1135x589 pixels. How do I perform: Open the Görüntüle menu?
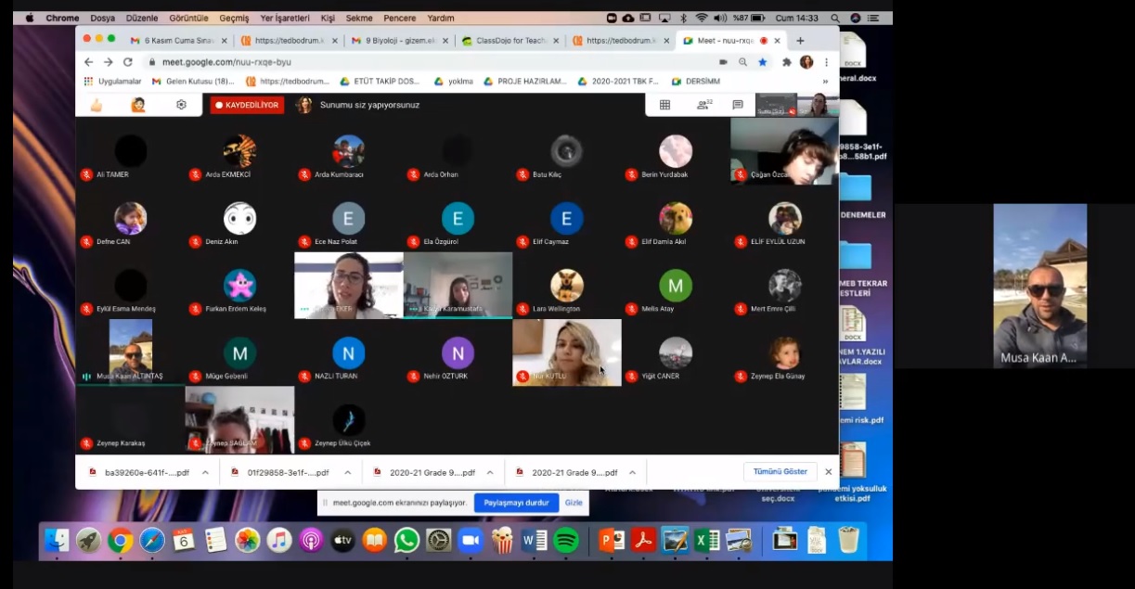point(189,18)
